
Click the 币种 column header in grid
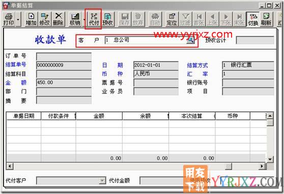click(233, 116)
